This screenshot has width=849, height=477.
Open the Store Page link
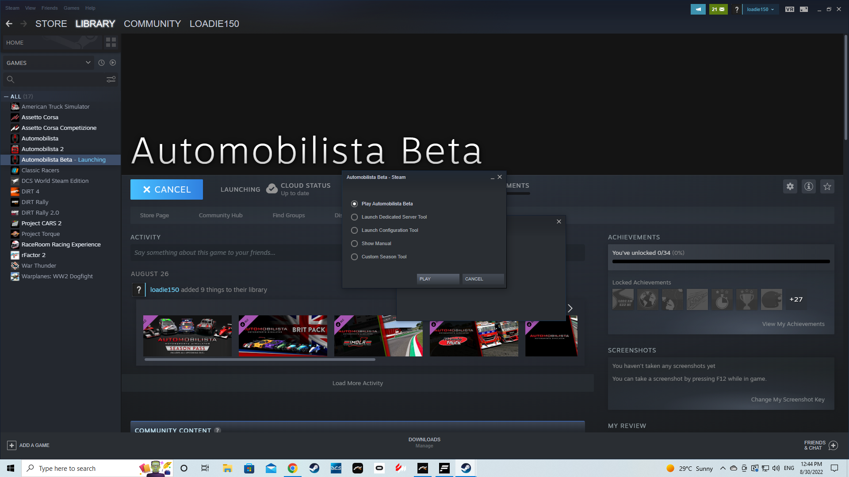click(154, 216)
